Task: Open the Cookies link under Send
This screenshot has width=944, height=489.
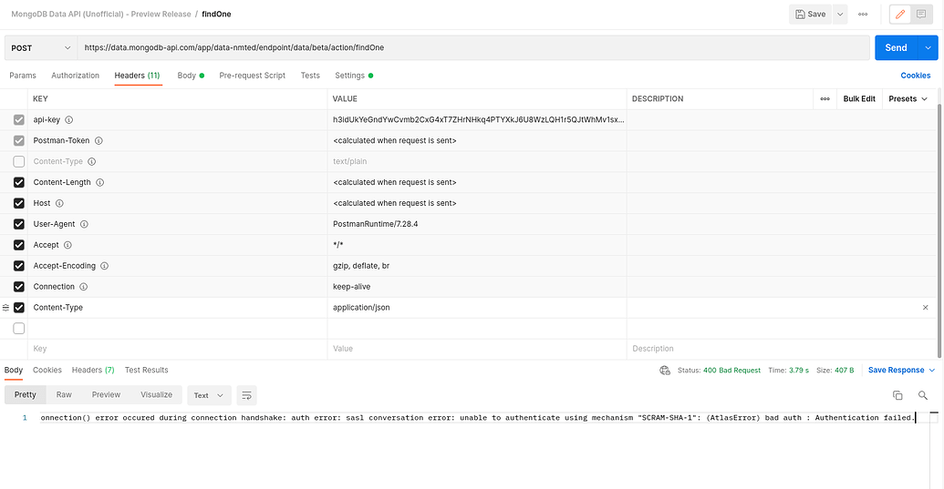Action: coord(916,76)
